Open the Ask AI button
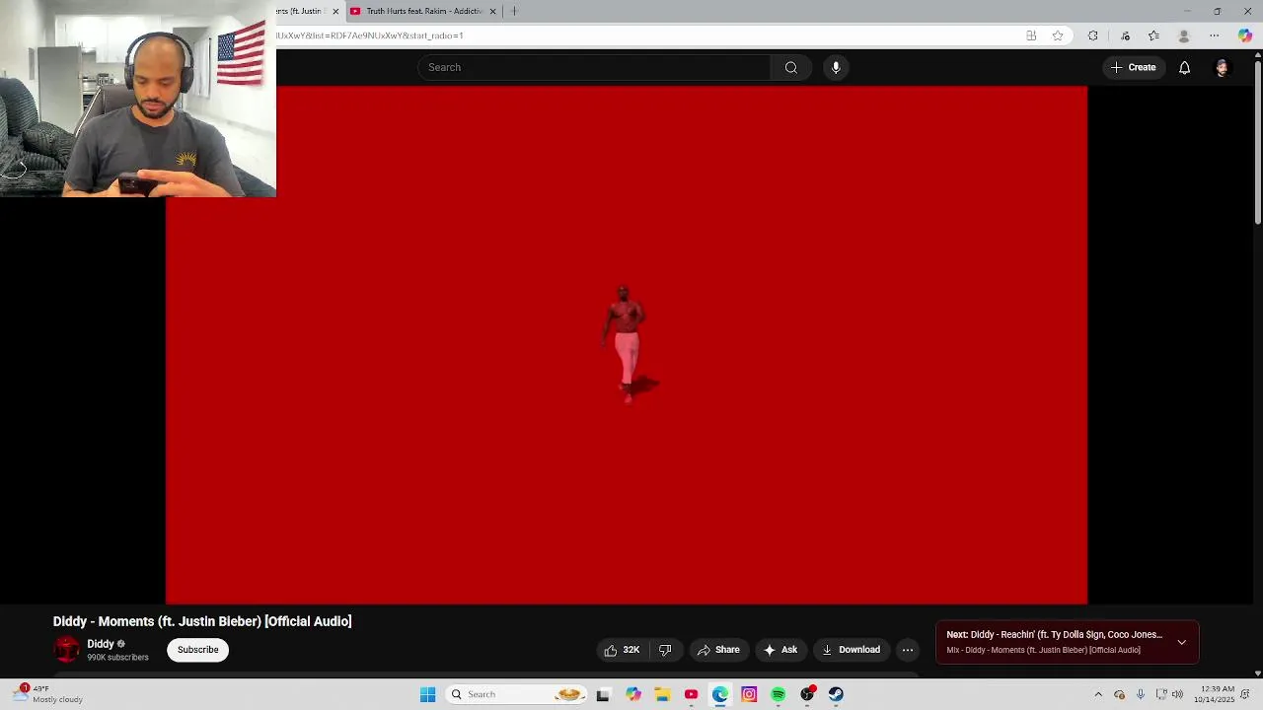Screen dimensions: 1263x710 click(780, 650)
